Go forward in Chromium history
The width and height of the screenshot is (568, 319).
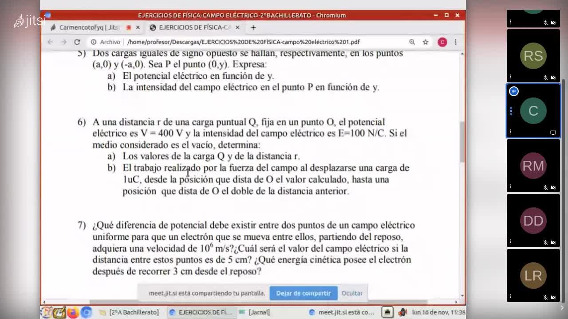(x=64, y=42)
